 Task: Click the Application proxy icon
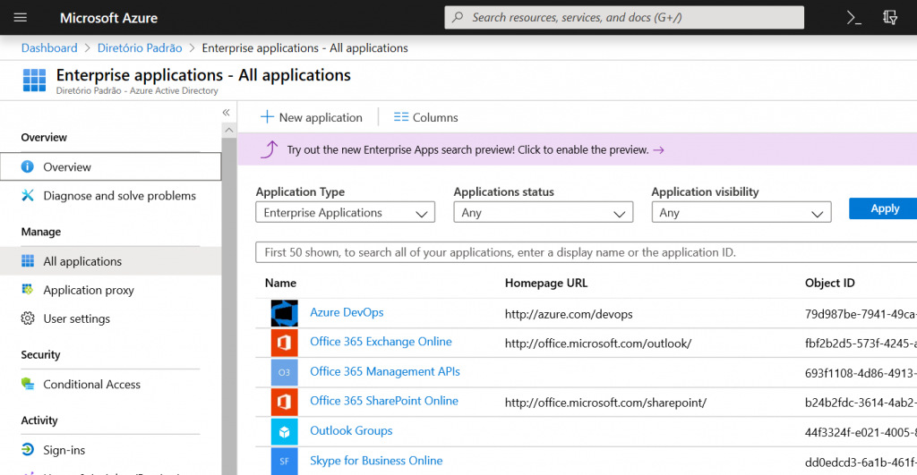(28, 289)
